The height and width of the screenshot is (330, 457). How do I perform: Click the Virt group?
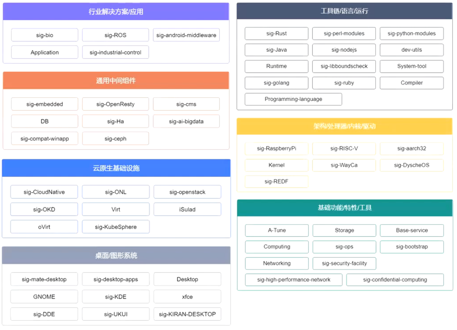[x=116, y=209]
